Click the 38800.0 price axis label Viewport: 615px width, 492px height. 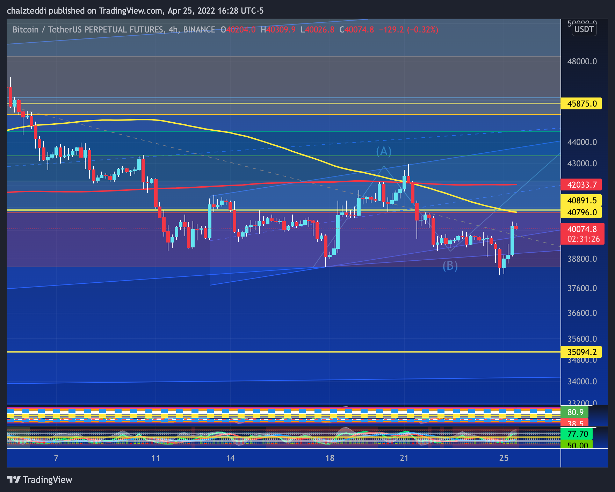pyautogui.click(x=582, y=259)
